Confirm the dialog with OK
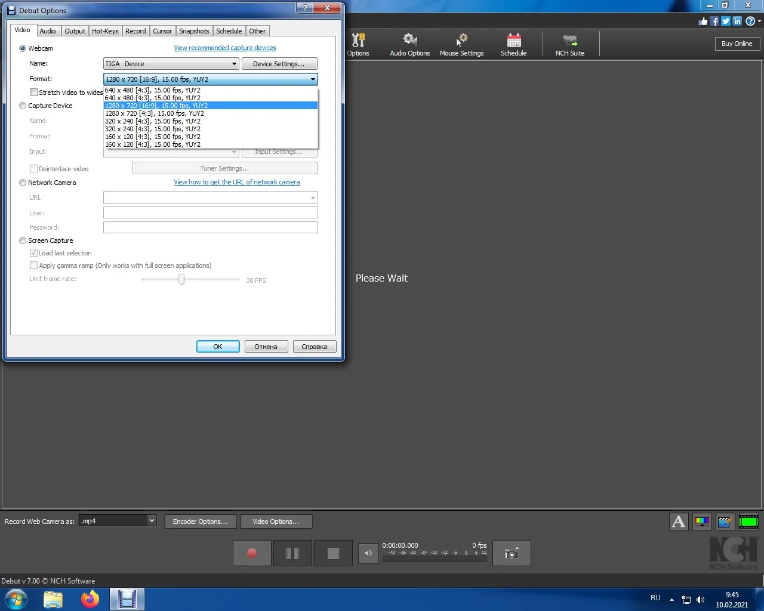 point(218,347)
